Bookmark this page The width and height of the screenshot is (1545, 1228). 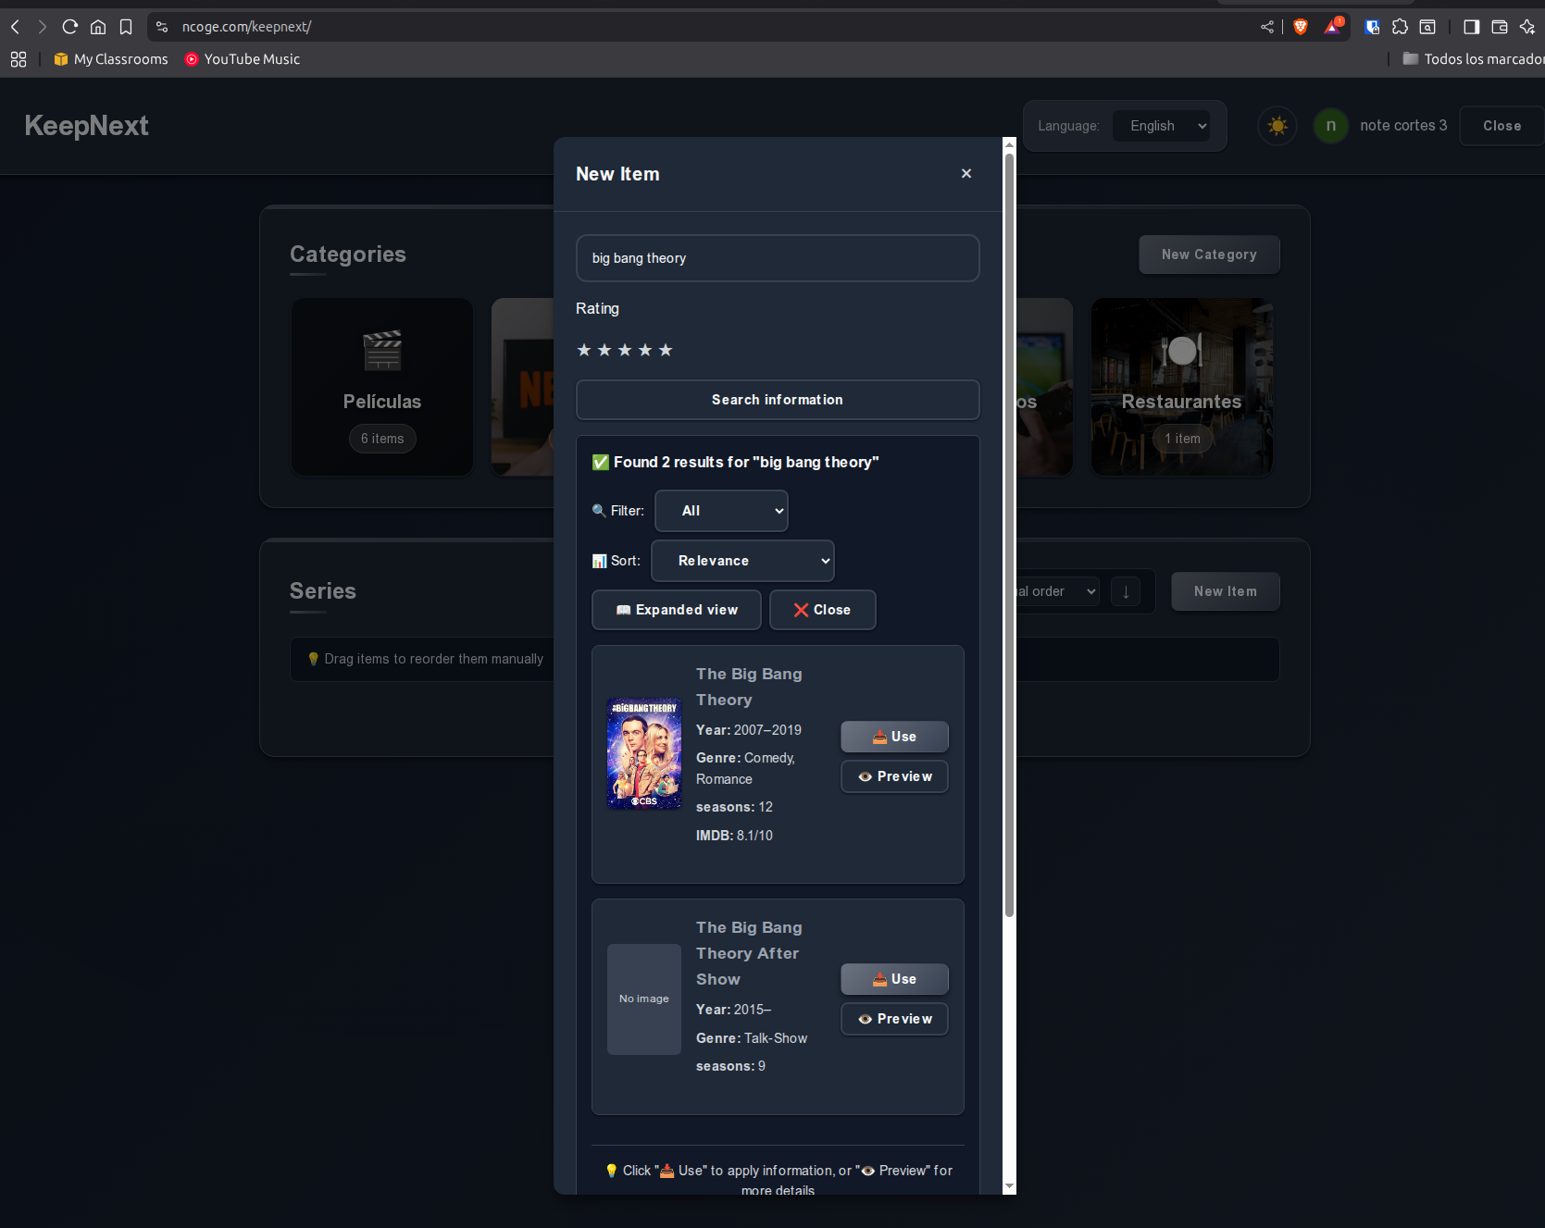[x=126, y=27]
